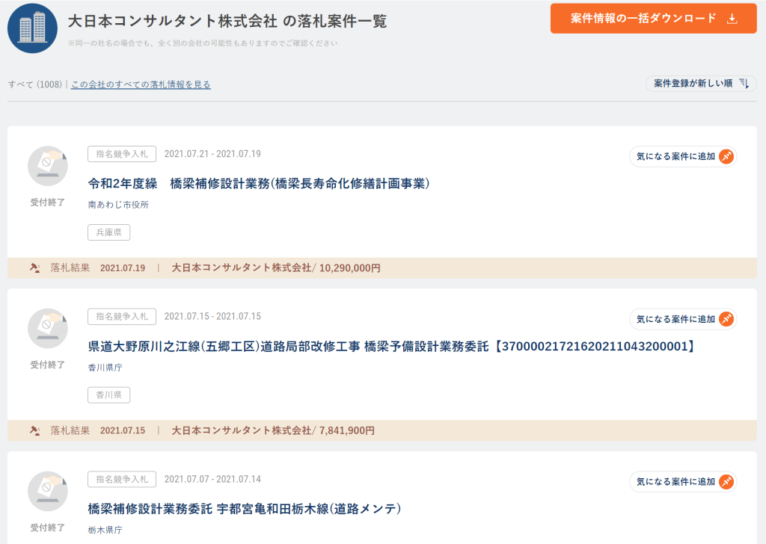
Task: Click the sort order icon beside 案件登録が新しい順
Action: 744,84
